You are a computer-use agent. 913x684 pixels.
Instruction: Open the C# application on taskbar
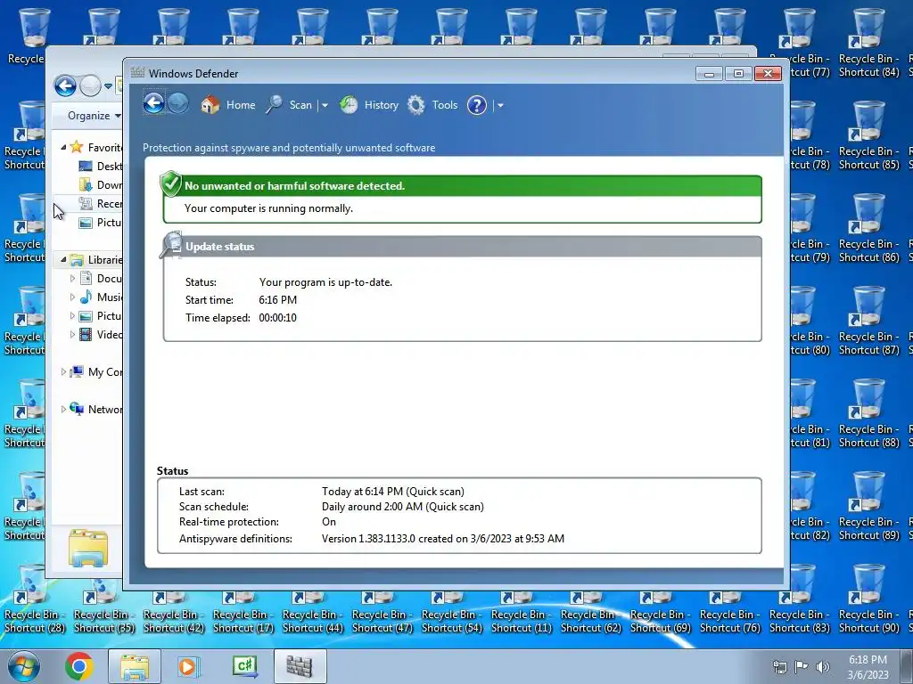point(244,666)
